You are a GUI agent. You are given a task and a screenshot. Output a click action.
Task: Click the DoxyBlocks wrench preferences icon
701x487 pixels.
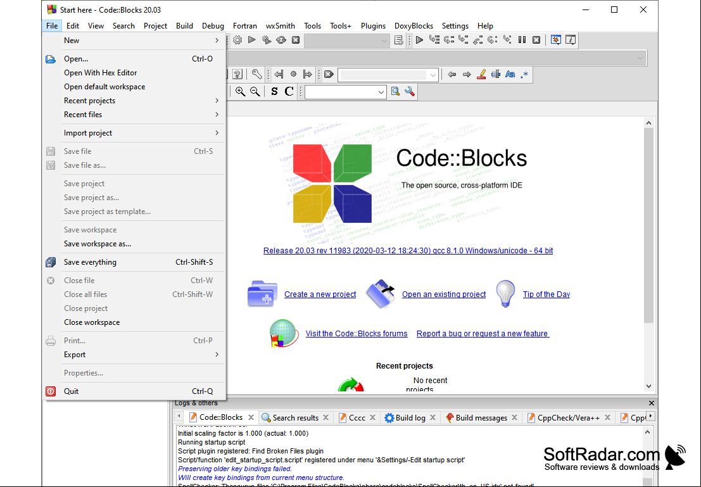coord(256,74)
